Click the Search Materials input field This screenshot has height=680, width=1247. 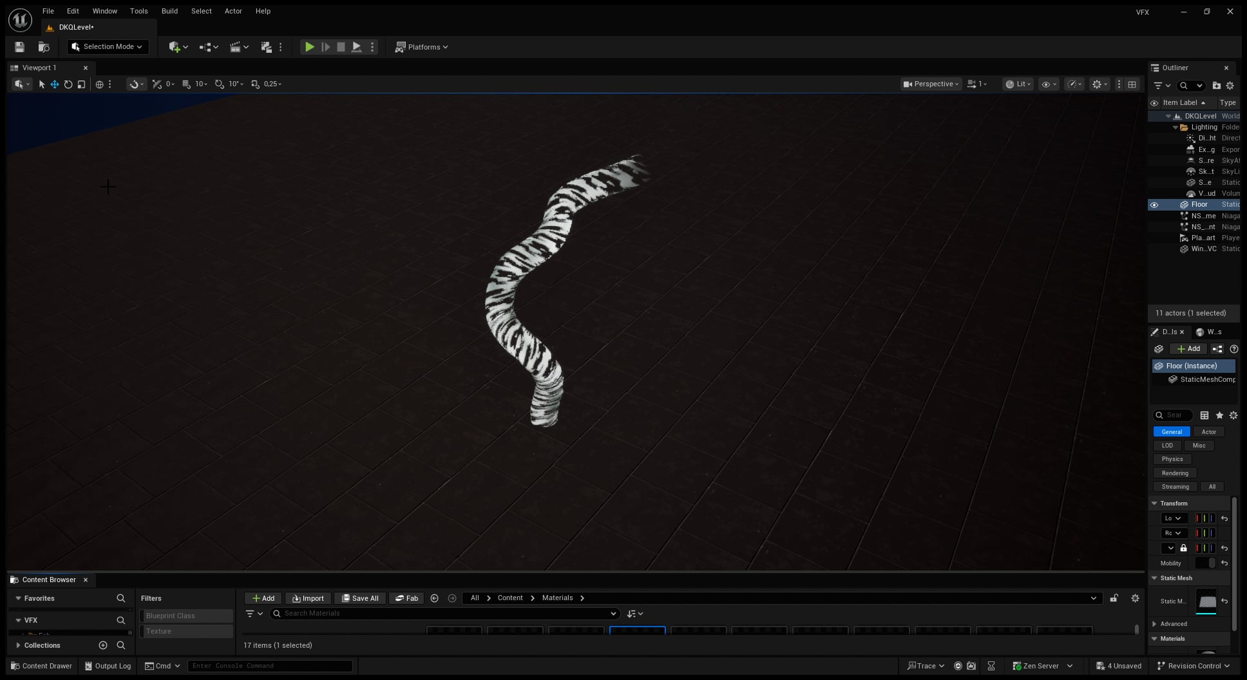tap(444, 614)
